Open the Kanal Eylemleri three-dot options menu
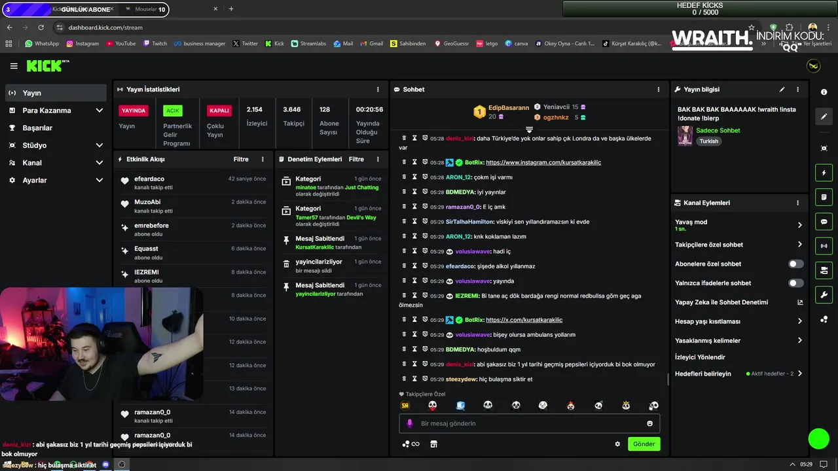 pos(797,203)
